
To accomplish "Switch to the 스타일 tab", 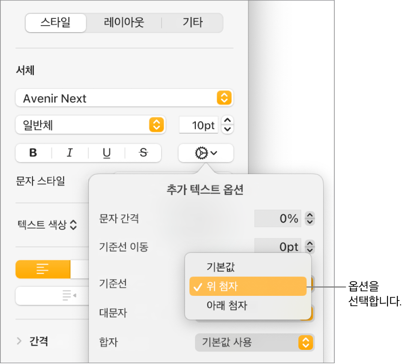I will (56, 23).
